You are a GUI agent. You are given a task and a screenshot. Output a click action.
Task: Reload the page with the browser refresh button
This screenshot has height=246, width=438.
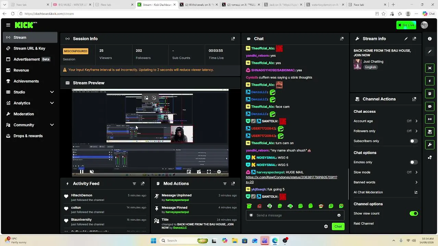point(13,14)
